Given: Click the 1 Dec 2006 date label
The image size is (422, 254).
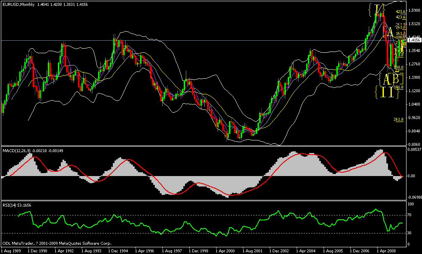Looking at the screenshot, I should tap(360, 251).
